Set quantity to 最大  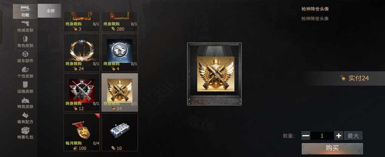(x=353, y=136)
